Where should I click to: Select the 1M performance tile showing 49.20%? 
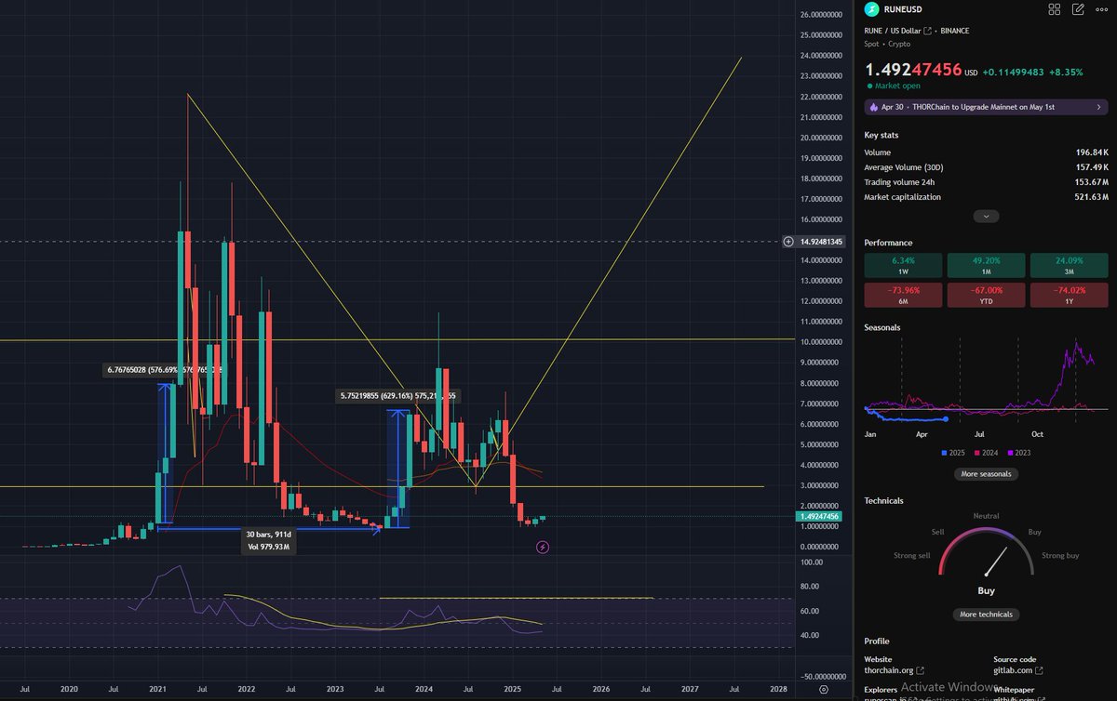pos(986,266)
